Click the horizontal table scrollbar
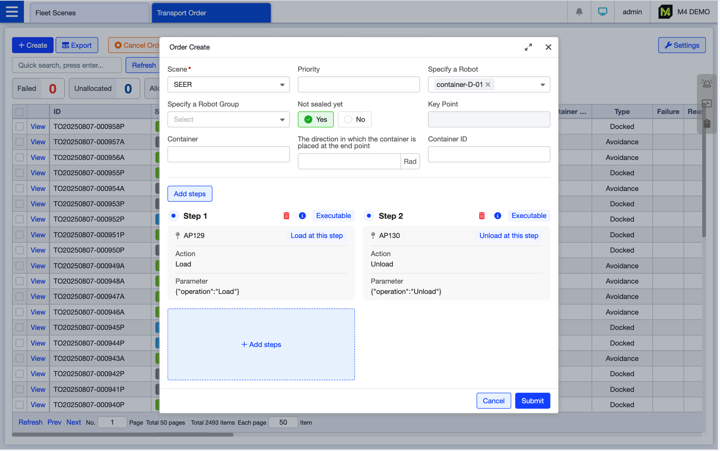Screen dimensions: 720x451 pos(123,435)
